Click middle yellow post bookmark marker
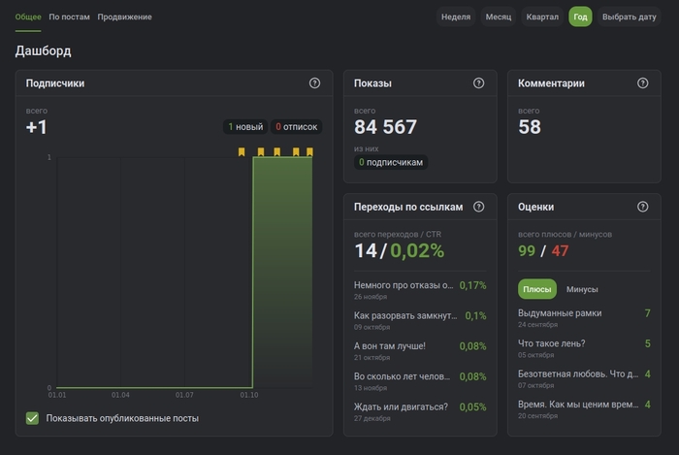This screenshot has height=455, width=679. click(x=276, y=152)
